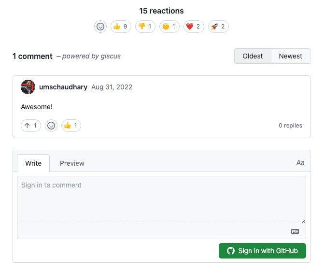Screen dimensions: 324x272
Task: Sort comments by Oldest
Action: pos(253,56)
